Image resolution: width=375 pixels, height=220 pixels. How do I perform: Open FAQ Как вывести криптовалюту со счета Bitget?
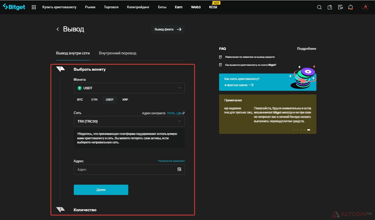251,65
